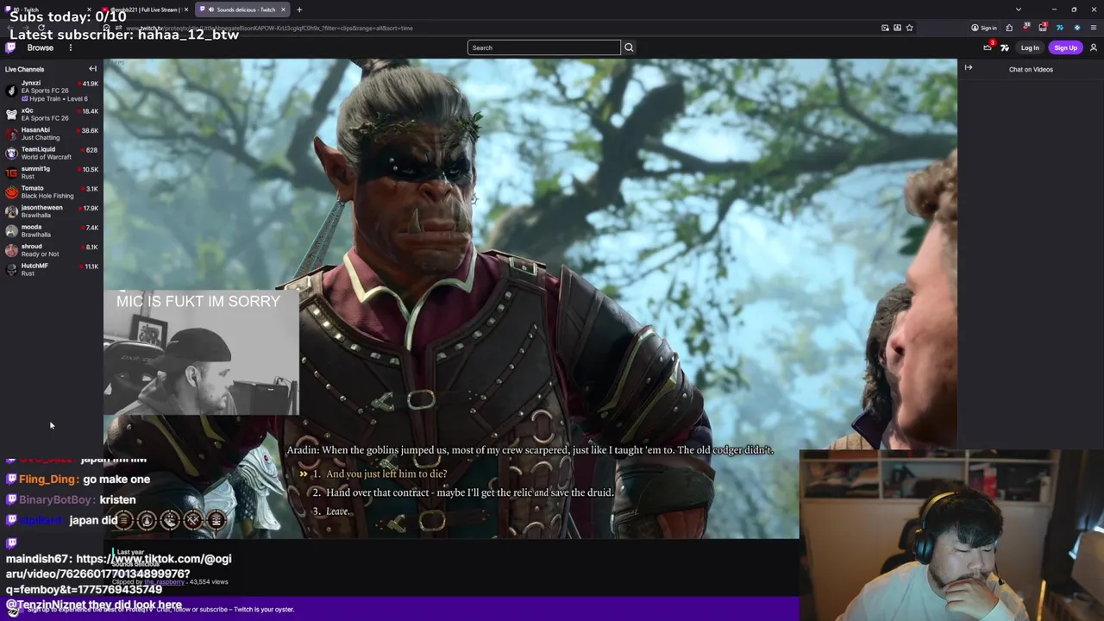Open the TeamLiquid live channel
1104x621 pixels.
pos(52,153)
